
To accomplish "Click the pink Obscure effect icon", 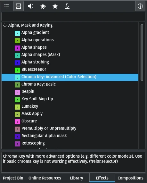I will 17,122.
